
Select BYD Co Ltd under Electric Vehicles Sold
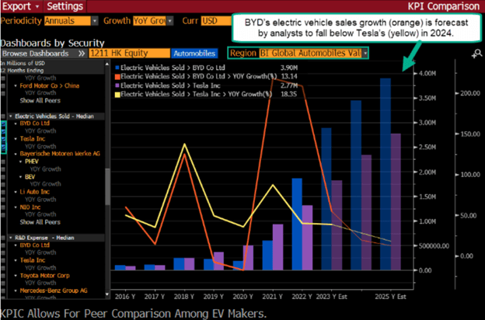pyautogui.click(x=35, y=123)
